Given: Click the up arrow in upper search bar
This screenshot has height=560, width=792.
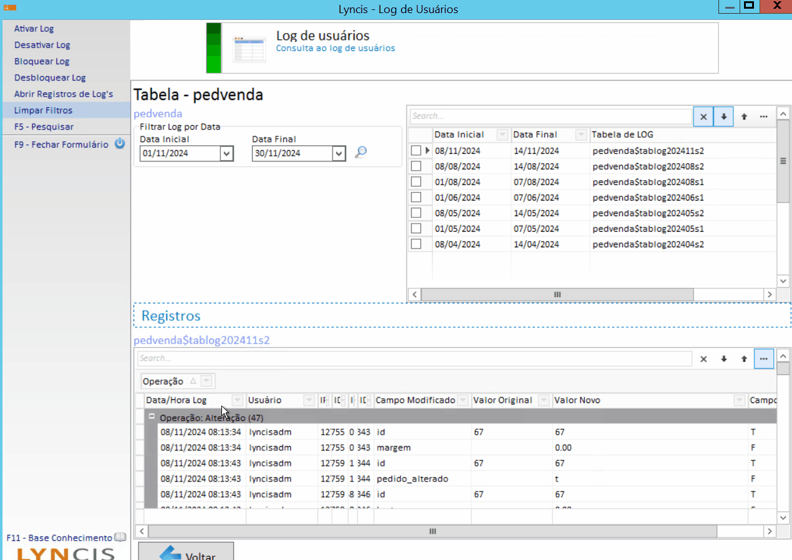Looking at the screenshot, I should coord(744,116).
